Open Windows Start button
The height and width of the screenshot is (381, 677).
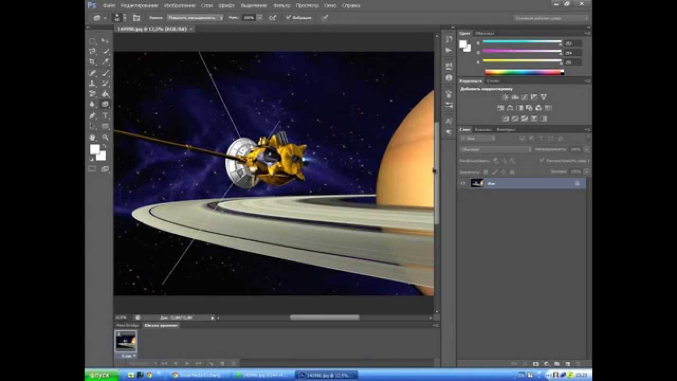pos(102,375)
